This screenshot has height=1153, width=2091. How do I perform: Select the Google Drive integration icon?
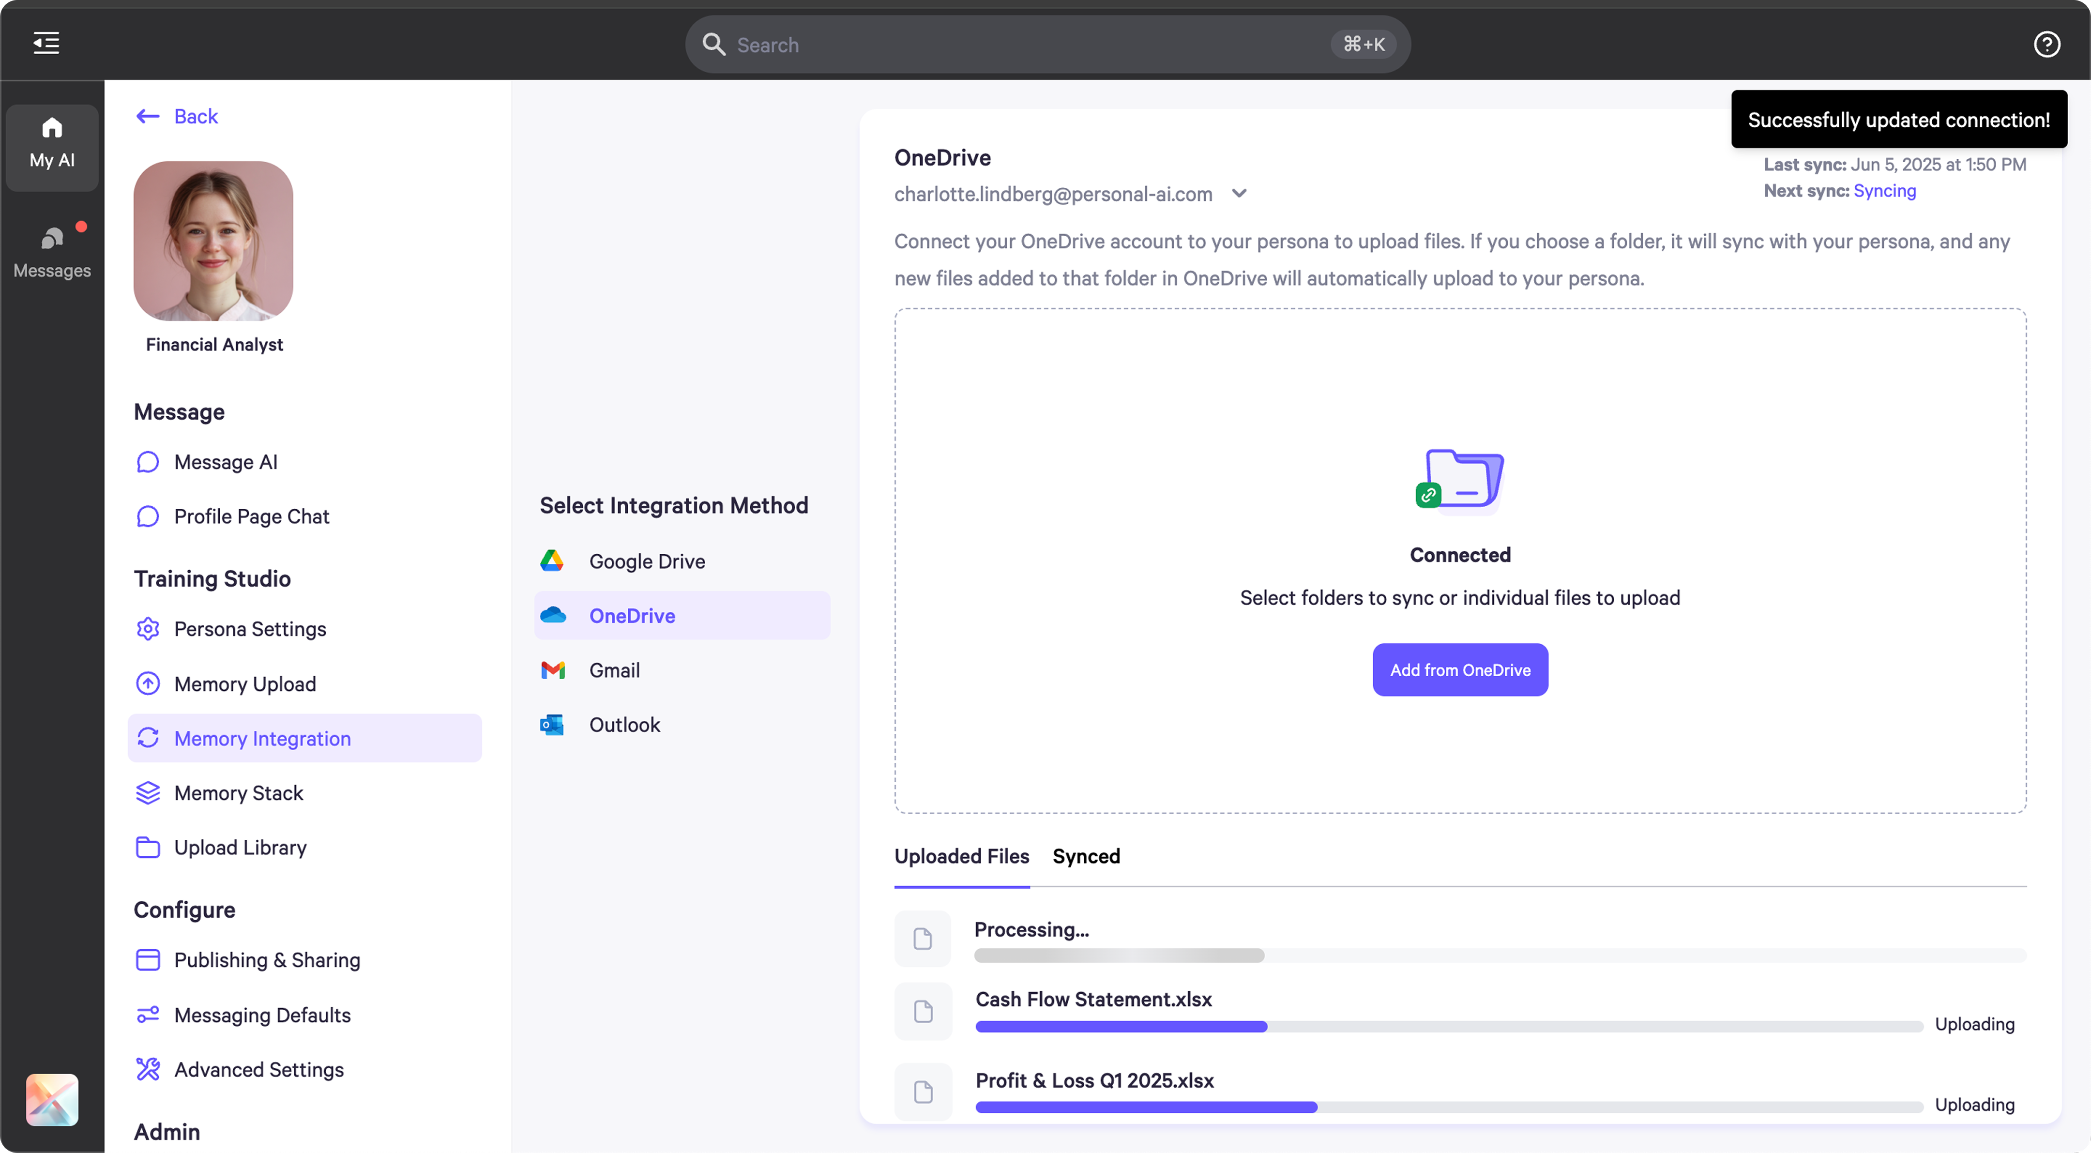pos(553,560)
